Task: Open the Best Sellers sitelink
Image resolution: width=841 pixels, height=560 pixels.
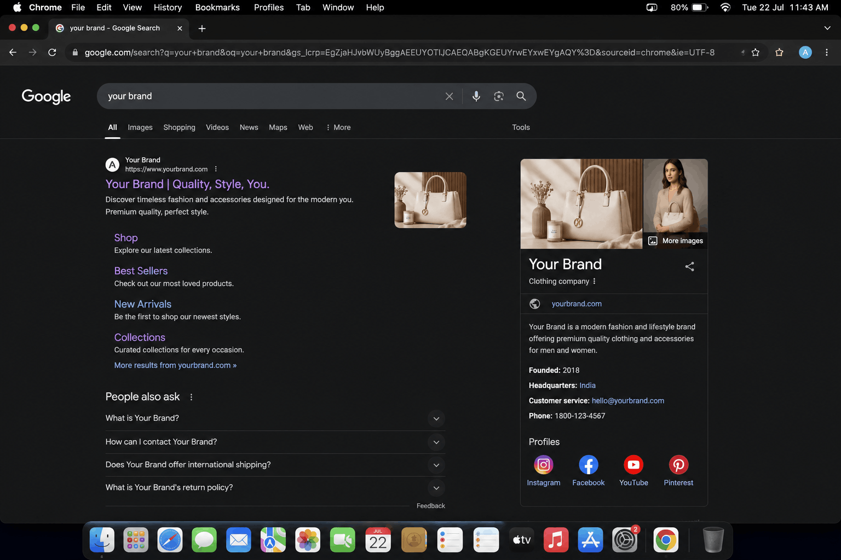Action: tap(141, 271)
